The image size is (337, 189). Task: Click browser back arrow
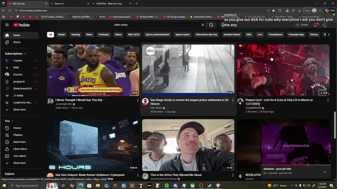click(x=3, y=10)
